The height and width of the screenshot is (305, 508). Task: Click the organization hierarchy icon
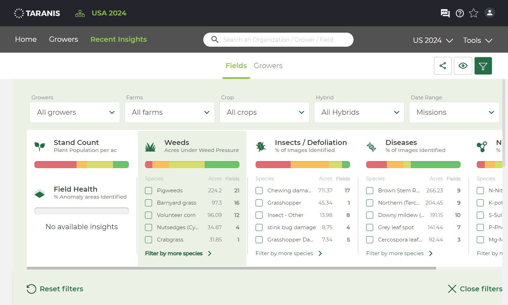tap(80, 14)
